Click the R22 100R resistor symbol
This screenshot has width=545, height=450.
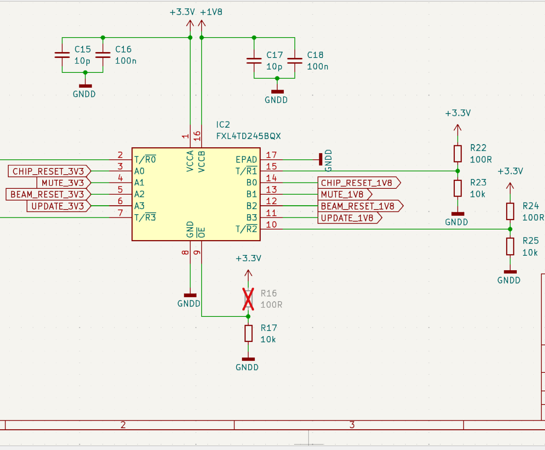[x=458, y=154]
